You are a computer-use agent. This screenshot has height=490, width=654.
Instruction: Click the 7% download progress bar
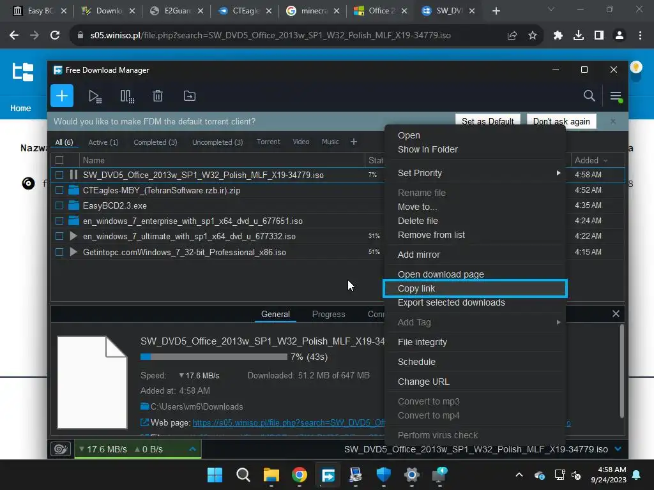point(213,357)
